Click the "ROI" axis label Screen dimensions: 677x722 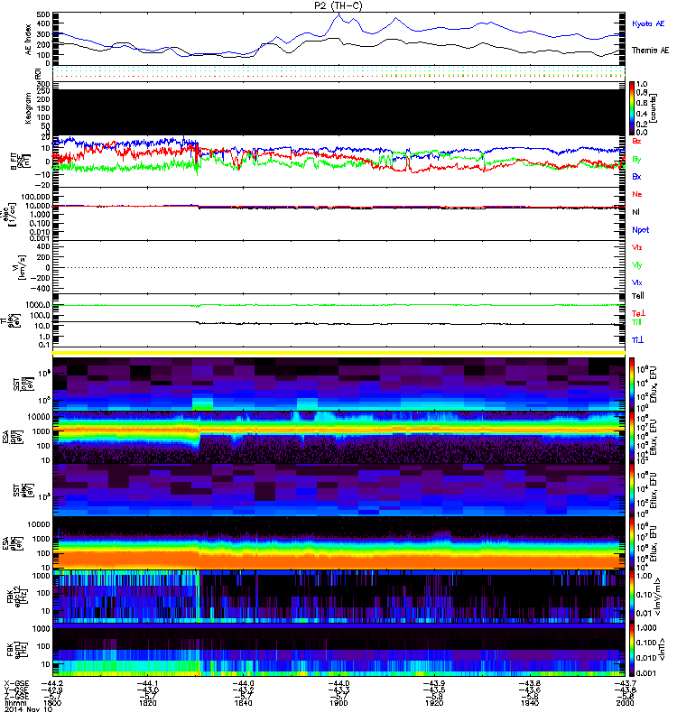point(38,73)
